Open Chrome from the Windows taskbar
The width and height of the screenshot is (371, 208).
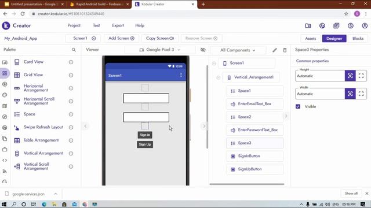(x=85, y=204)
